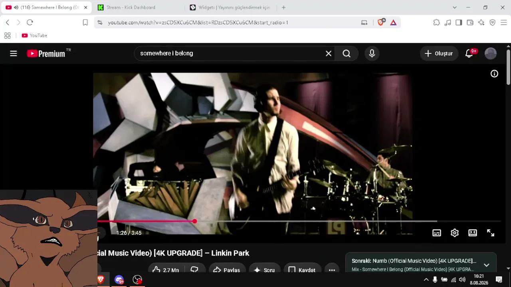The height and width of the screenshot is (287, 511).
Task: Open the Soru ask button
Action: [264, 270]
